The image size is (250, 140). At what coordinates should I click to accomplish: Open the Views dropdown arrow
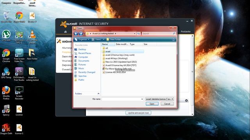click(104, 39)
